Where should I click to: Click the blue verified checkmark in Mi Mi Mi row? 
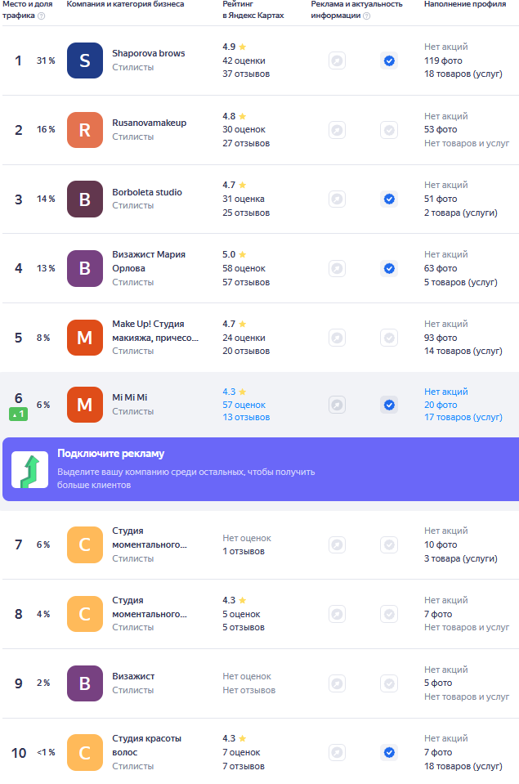click(x=389, y=405)
